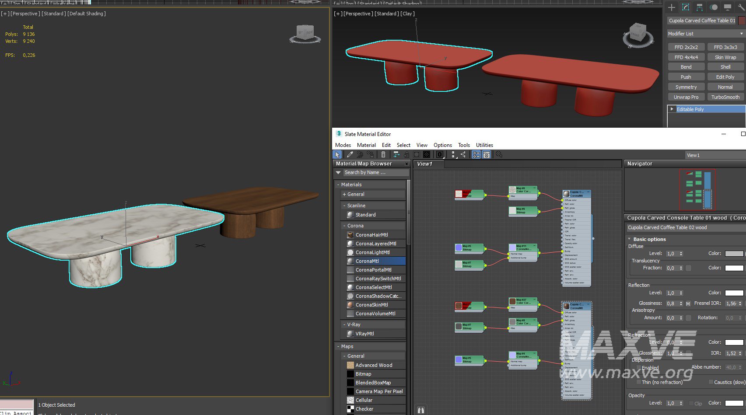Open the Display panel monitor icon
This screenshot has height=415, width=746.
click(x=727, y=7)
